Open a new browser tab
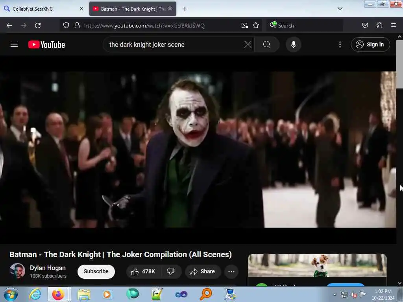 coord(185,9)
